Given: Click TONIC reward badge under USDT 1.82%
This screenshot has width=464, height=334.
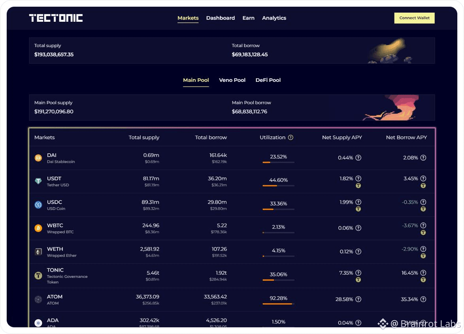Looking at the screenshot, I should (x=358, y=186).
